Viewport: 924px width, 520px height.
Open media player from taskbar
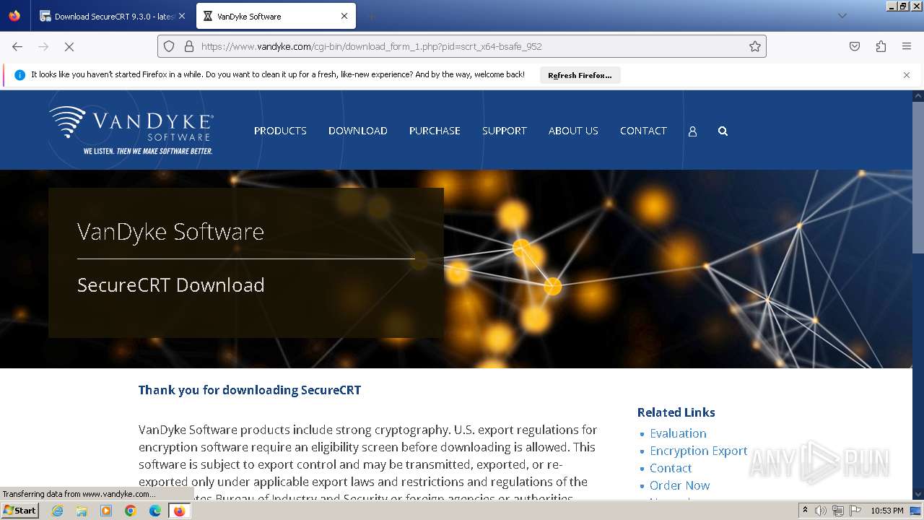click(106, 511)
